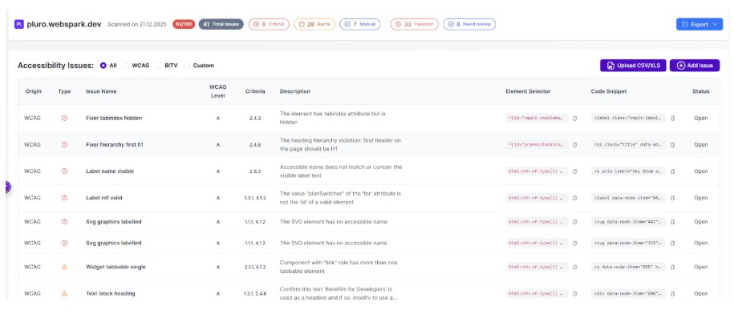Copy code snippet of Label ref valid row
Viewport: 734px width, 318px height.
click(x=673, y=198)
